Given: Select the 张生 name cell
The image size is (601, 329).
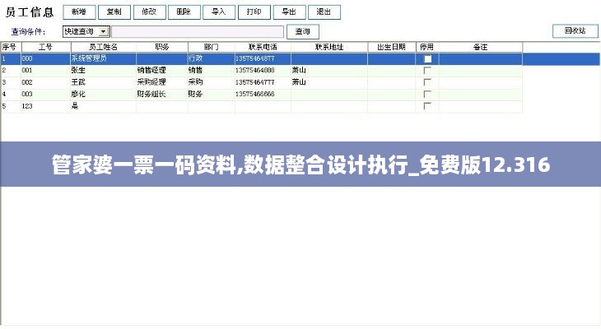Looking at the screenshot, I should pyautogui.click(x=104, y=71).
